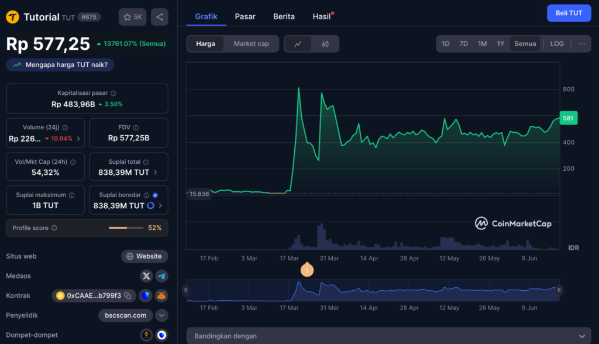Set chart range to 1D

[x=445, y=43]
